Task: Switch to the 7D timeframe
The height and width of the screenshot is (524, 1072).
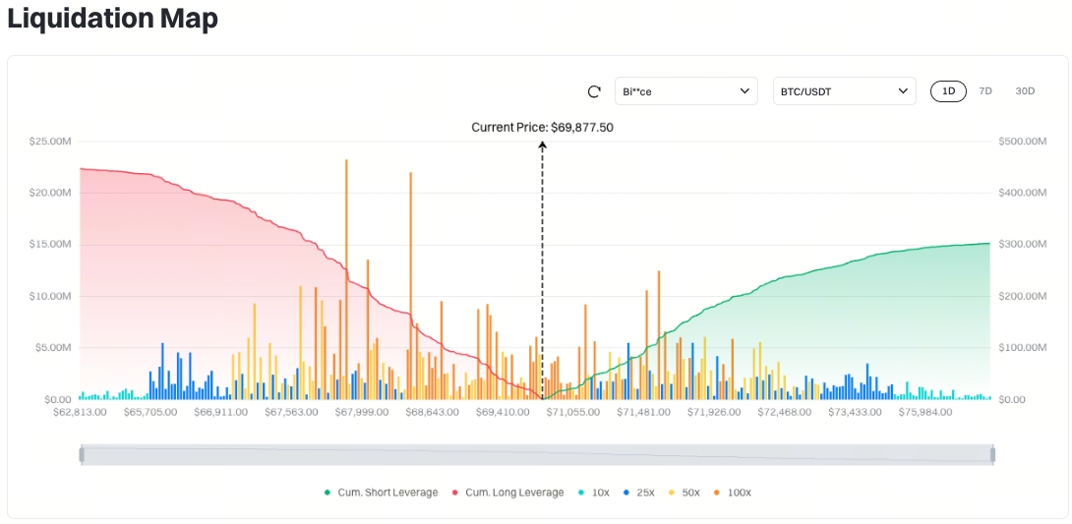Action: click(x=985, y=90)
